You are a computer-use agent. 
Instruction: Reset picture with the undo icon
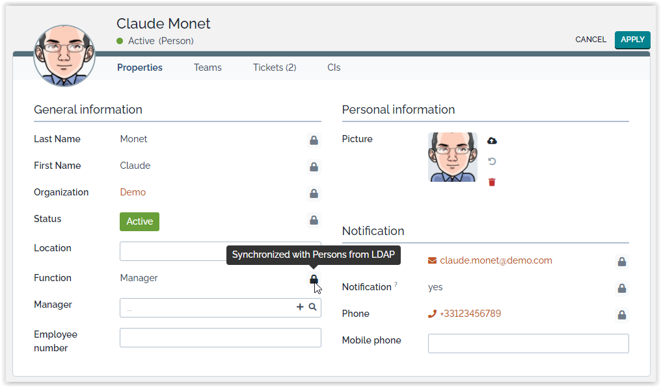(492, 162)
